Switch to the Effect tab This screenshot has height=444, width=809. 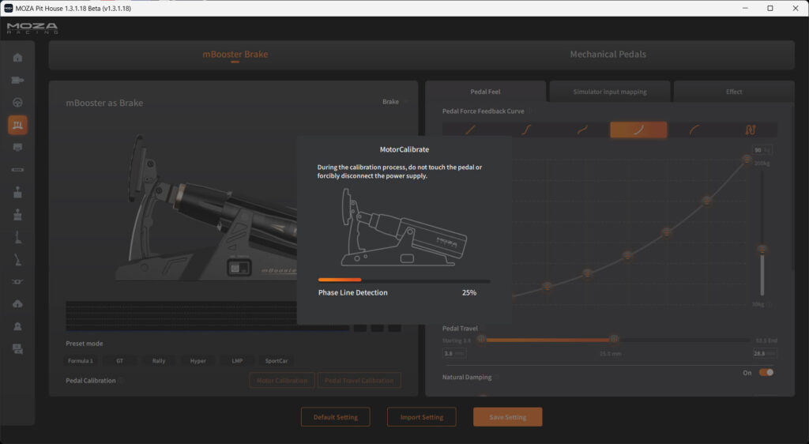coord(734,92)
